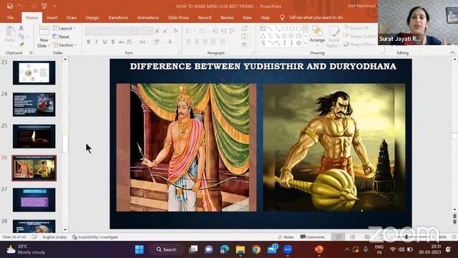Toggle Italic formatting
458x258 pixels.
pyautogui.click(x=97, y=42)
